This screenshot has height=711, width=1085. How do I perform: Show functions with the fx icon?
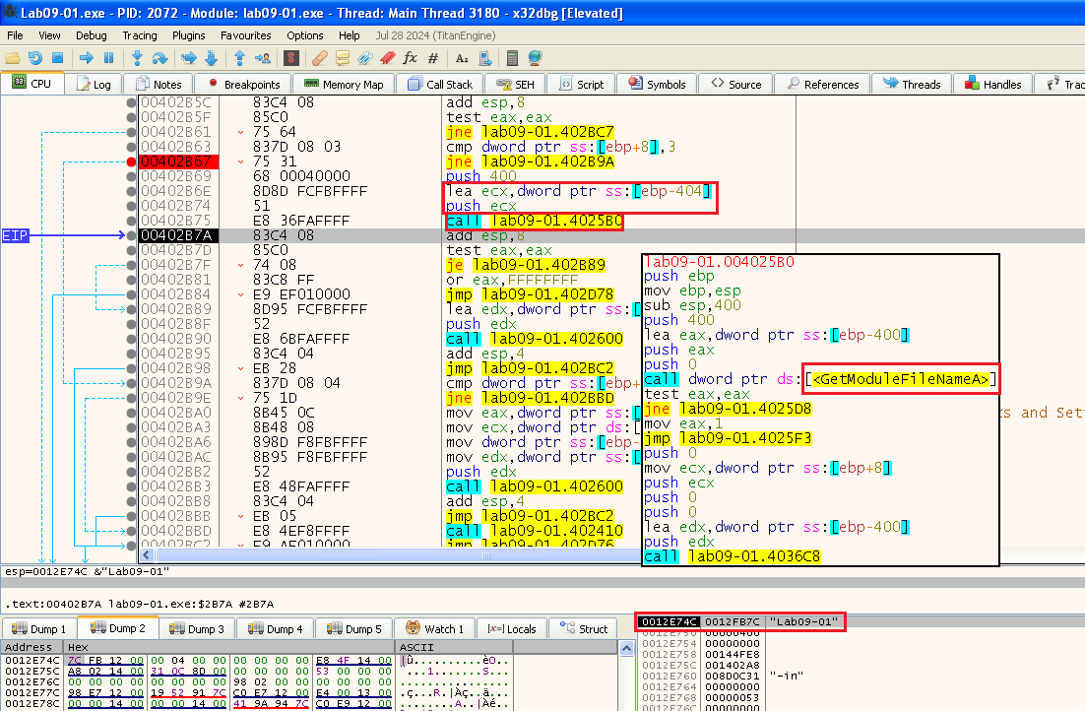[x=411, y=58]
